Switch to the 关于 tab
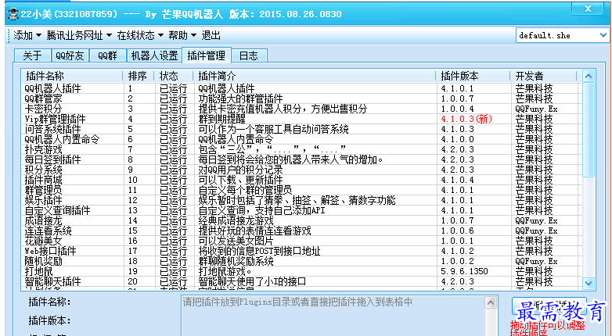612x336 pixels. tap(32, 55)
